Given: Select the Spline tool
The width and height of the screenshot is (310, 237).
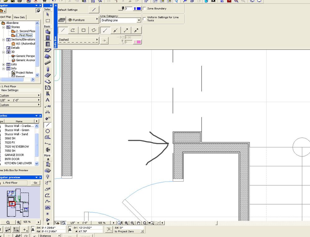Looking at the screenshot, I should pos(48,201).
